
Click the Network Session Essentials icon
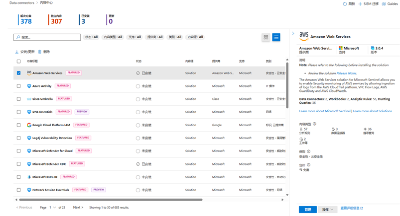coord(29,190)
